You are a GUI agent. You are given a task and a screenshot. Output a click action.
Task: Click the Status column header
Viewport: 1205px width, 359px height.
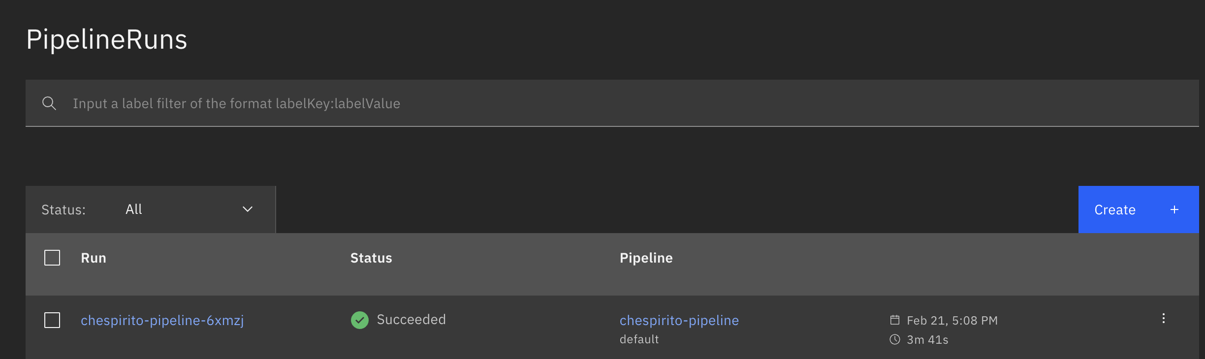371,258
